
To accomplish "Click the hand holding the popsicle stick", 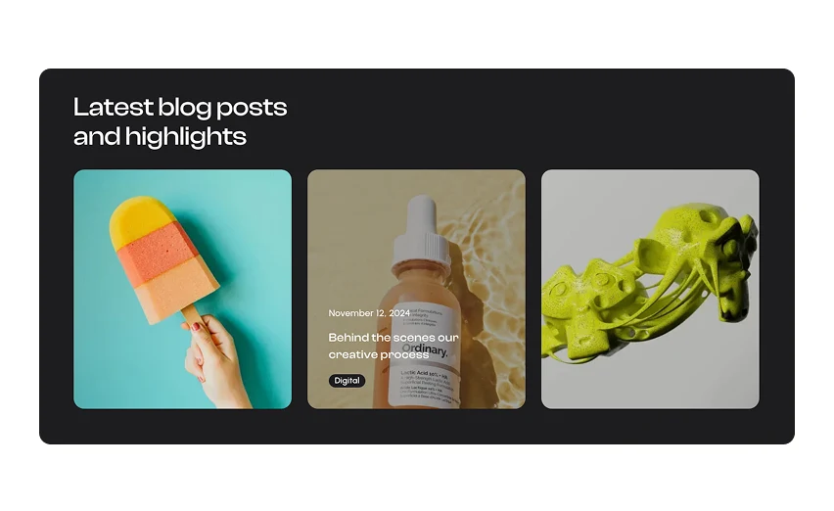I will click(213, 359).
